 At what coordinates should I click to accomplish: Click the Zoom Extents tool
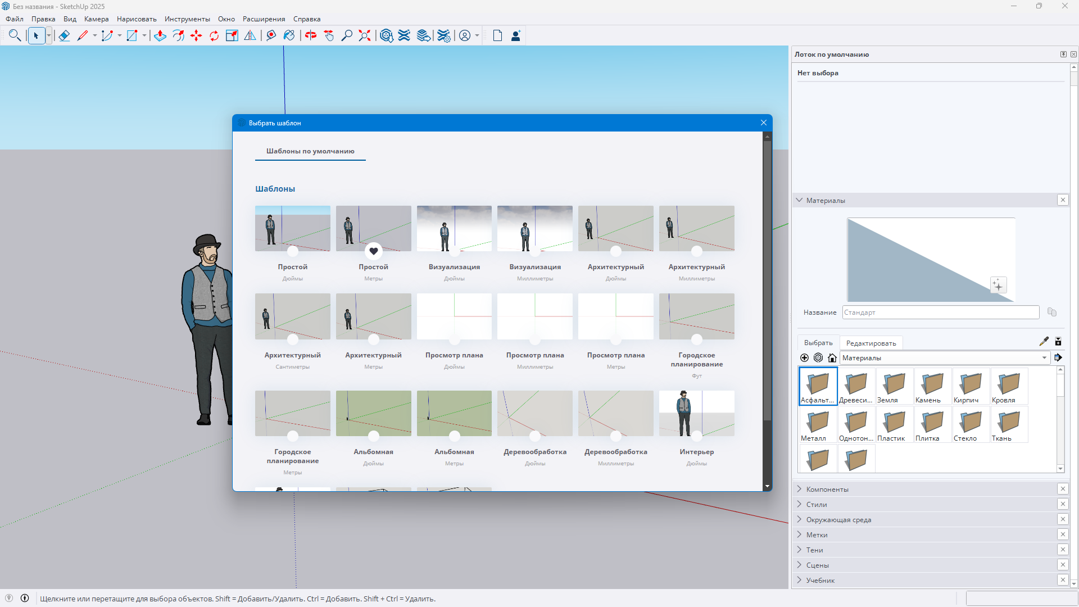[x=365, y=36]
